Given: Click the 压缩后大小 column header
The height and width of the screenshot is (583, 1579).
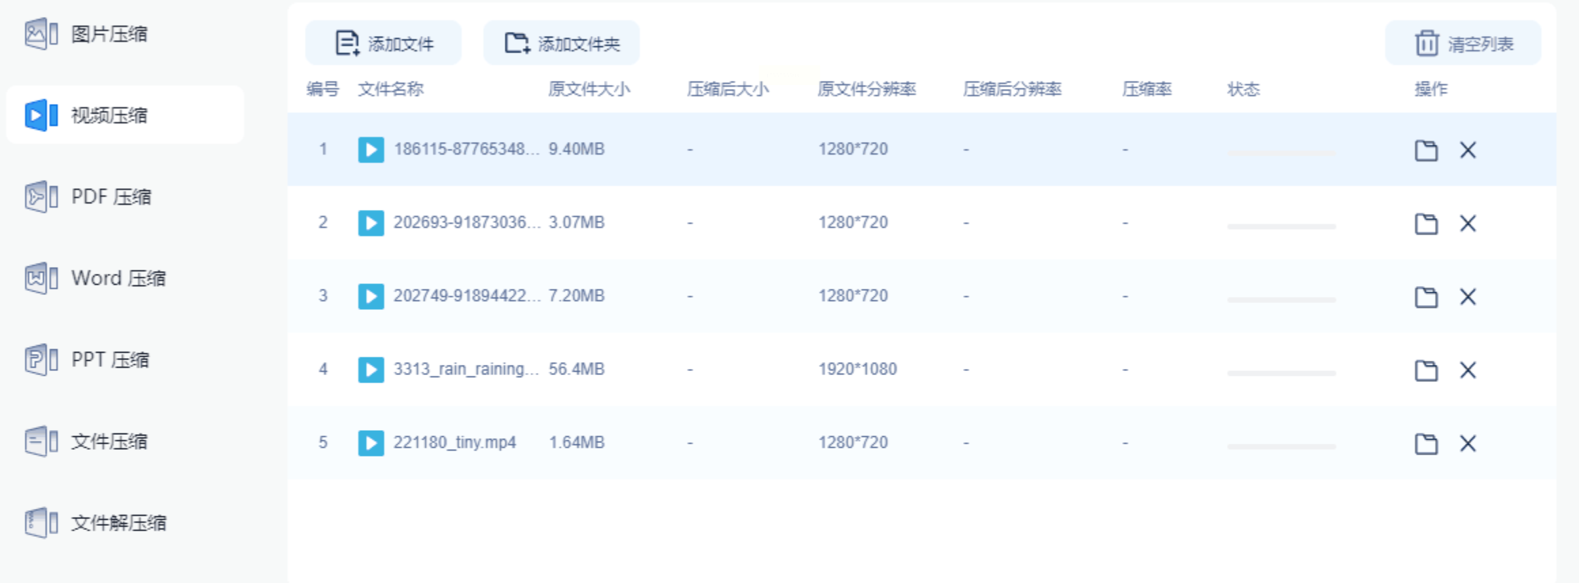Looking at the screenshot, I should tap(728, 89).
